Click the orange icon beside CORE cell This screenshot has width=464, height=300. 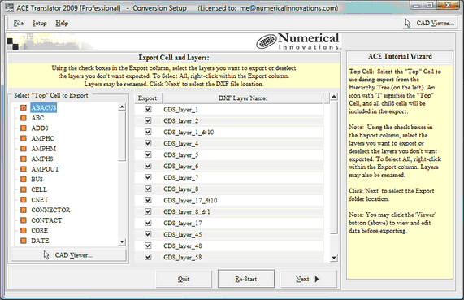(x=24, y=230)
